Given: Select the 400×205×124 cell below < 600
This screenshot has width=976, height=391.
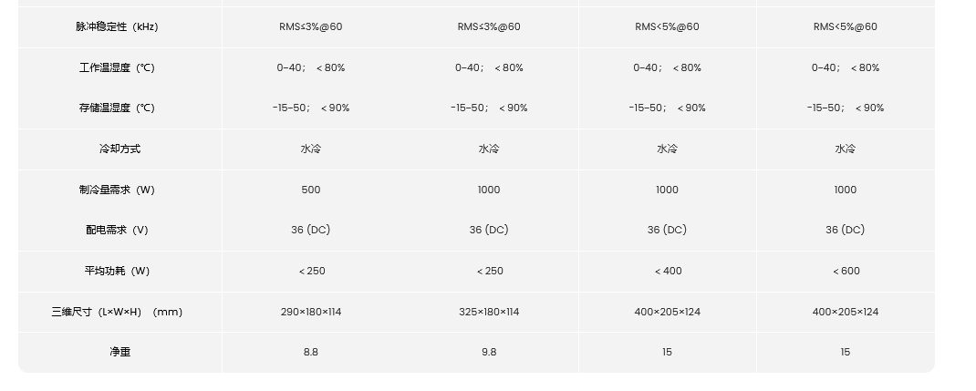Looking at the screenshot, I should click(x=846, y=312).
